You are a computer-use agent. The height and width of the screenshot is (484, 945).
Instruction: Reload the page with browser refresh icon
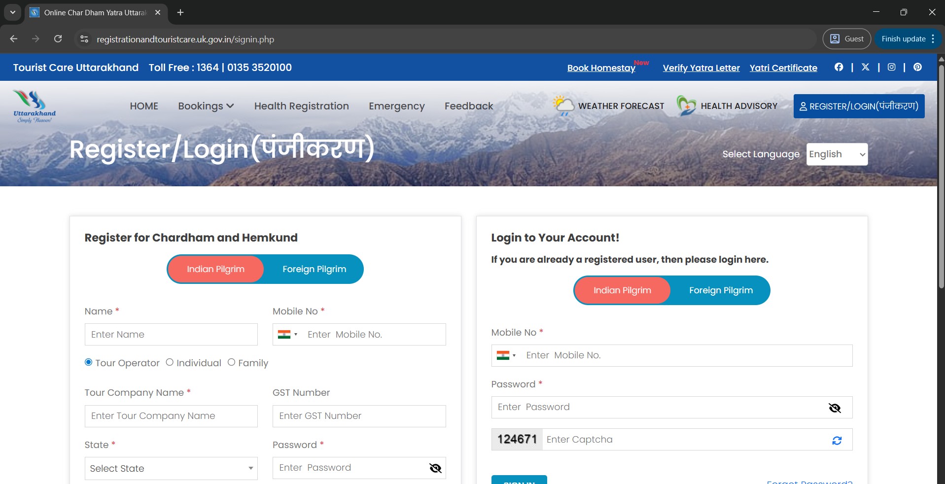coord(58,39)
